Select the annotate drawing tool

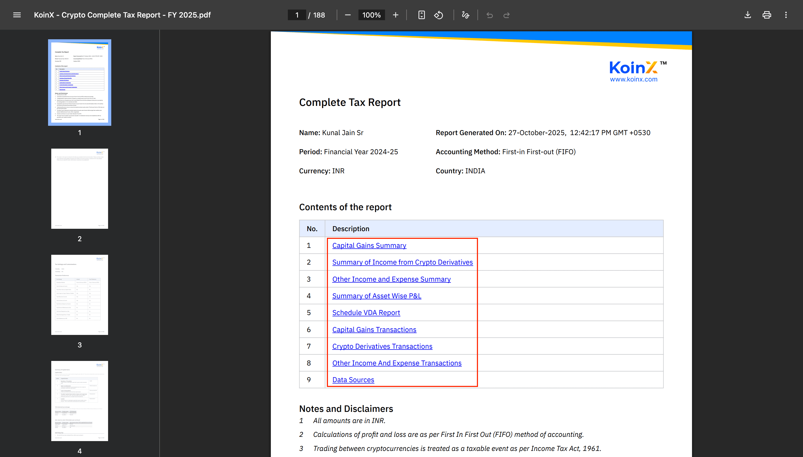[465, 15]
